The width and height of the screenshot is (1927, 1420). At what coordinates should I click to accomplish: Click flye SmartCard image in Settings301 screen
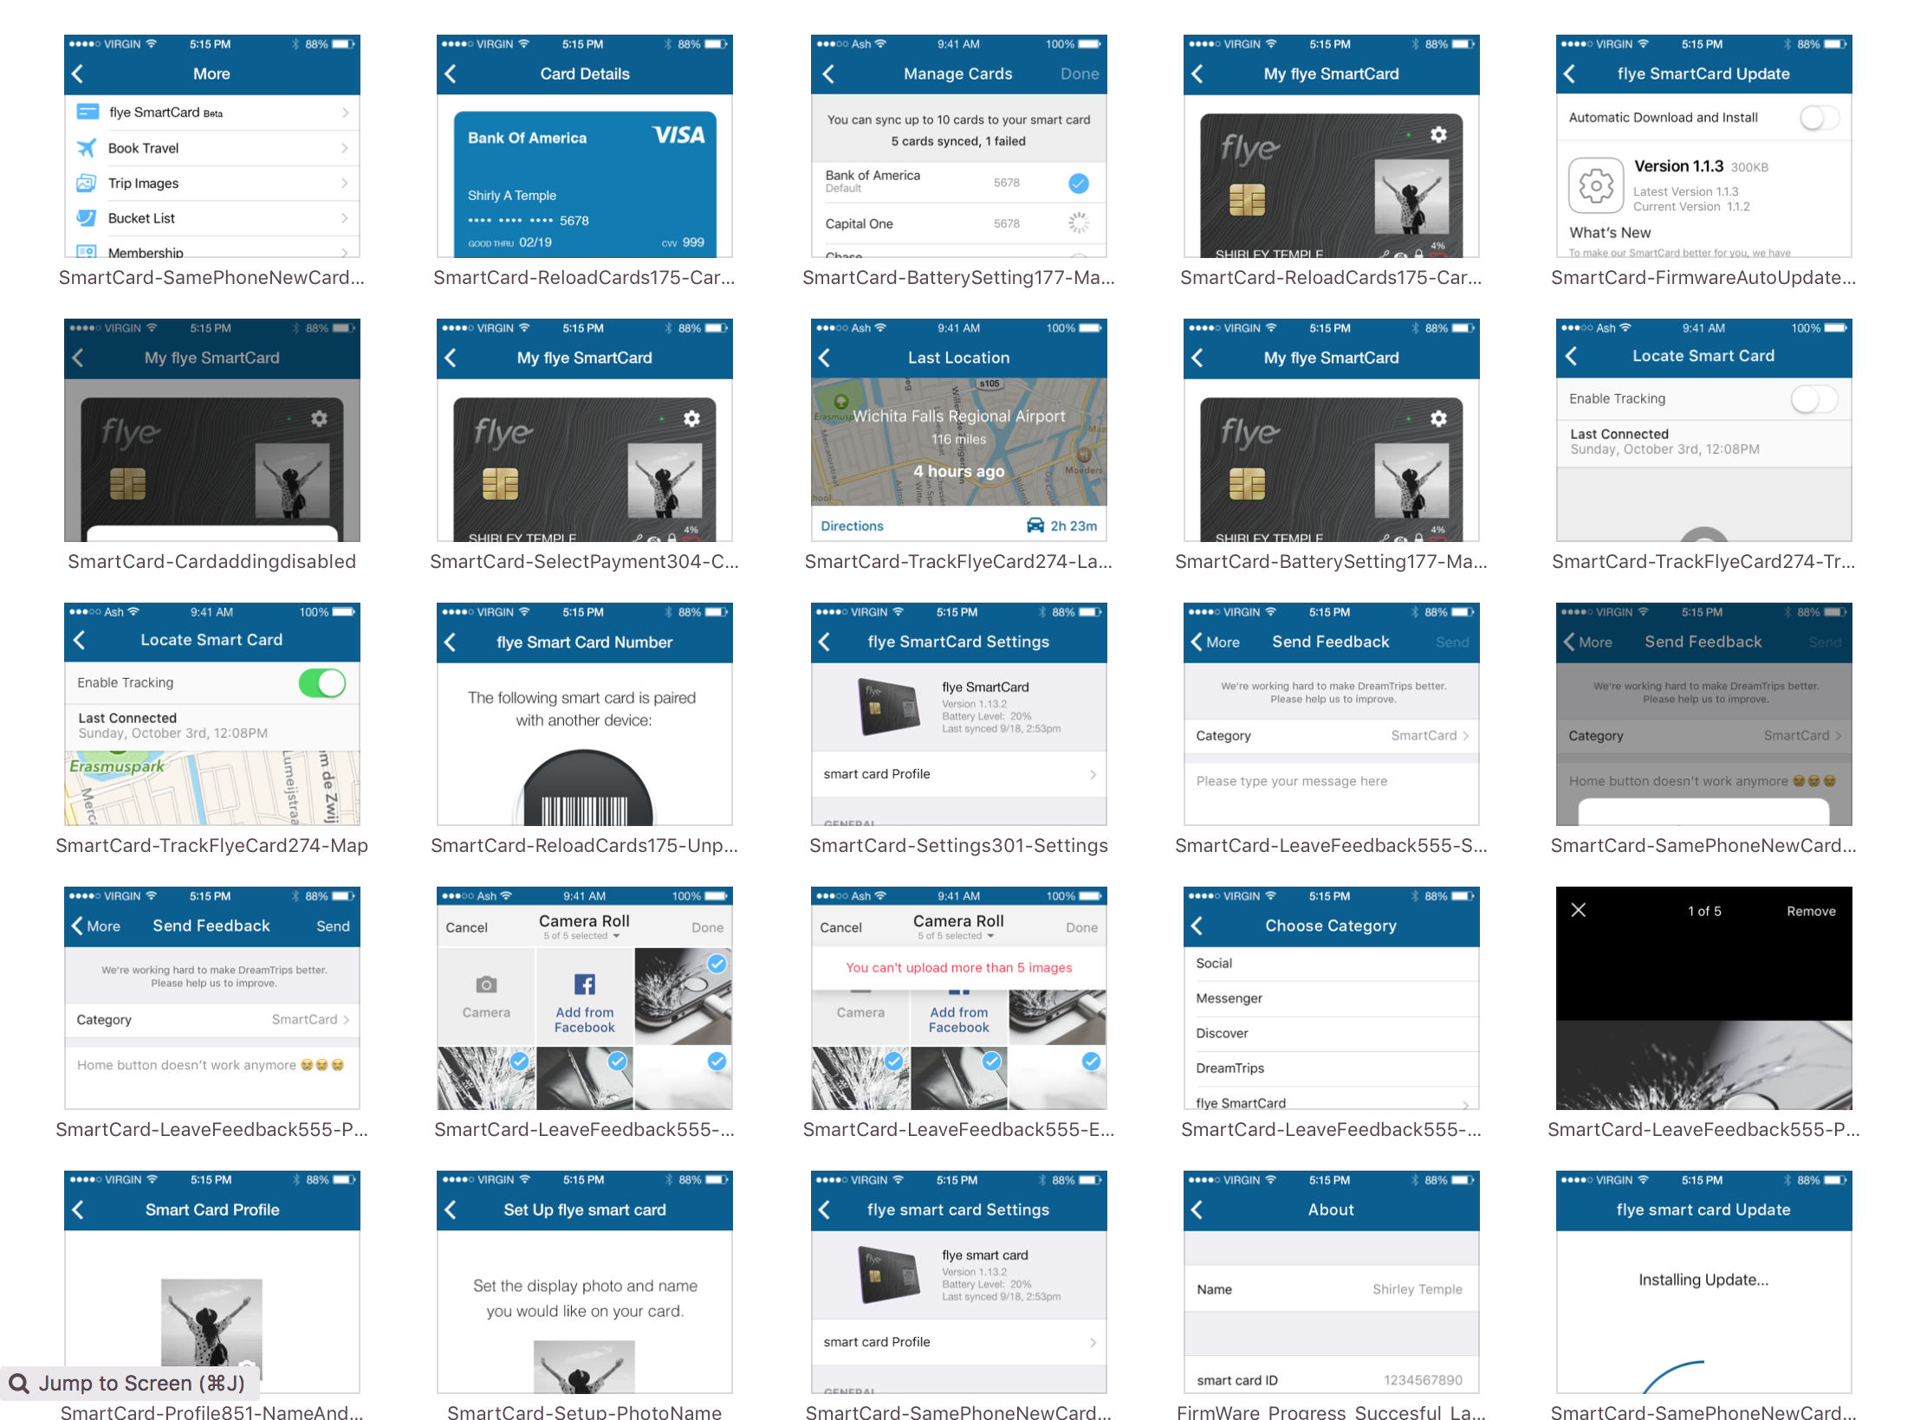click(x=889, y=707)
